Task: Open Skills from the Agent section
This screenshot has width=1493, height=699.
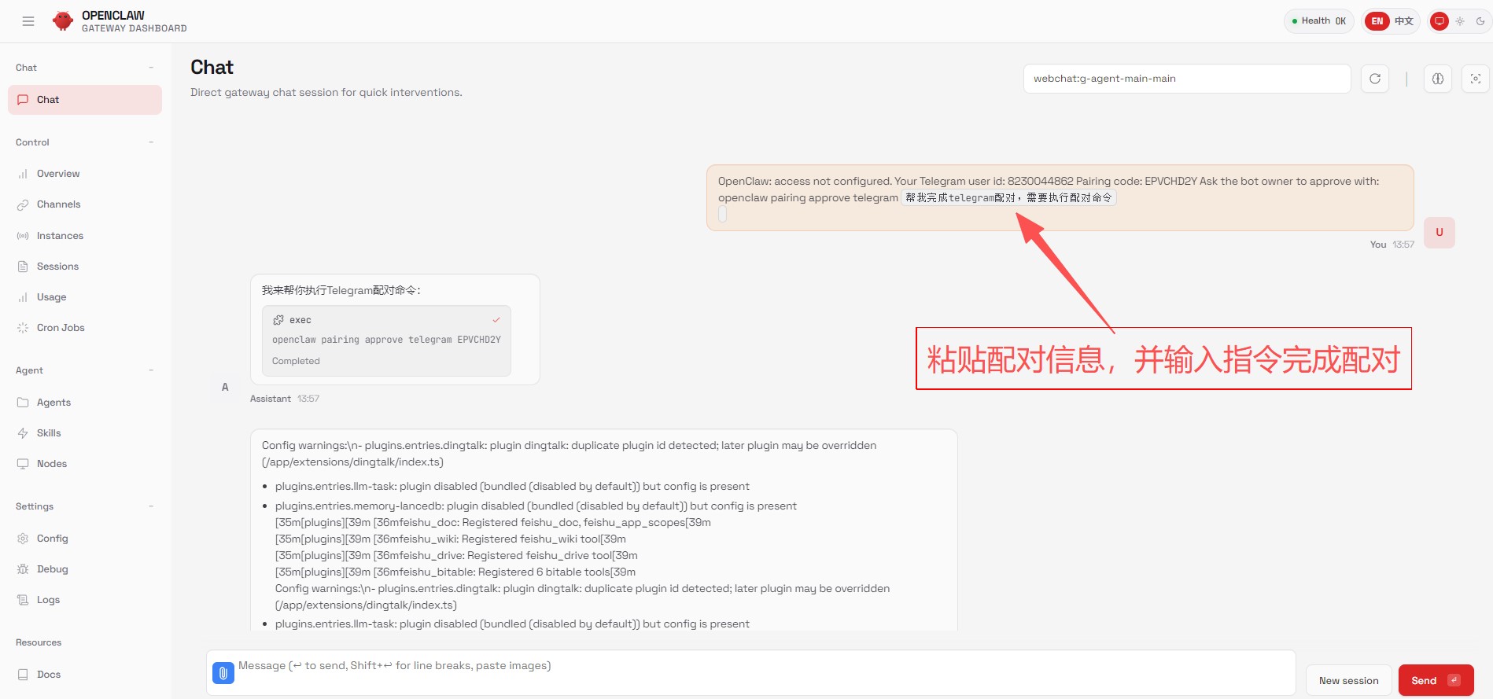Action: (49, 433)
